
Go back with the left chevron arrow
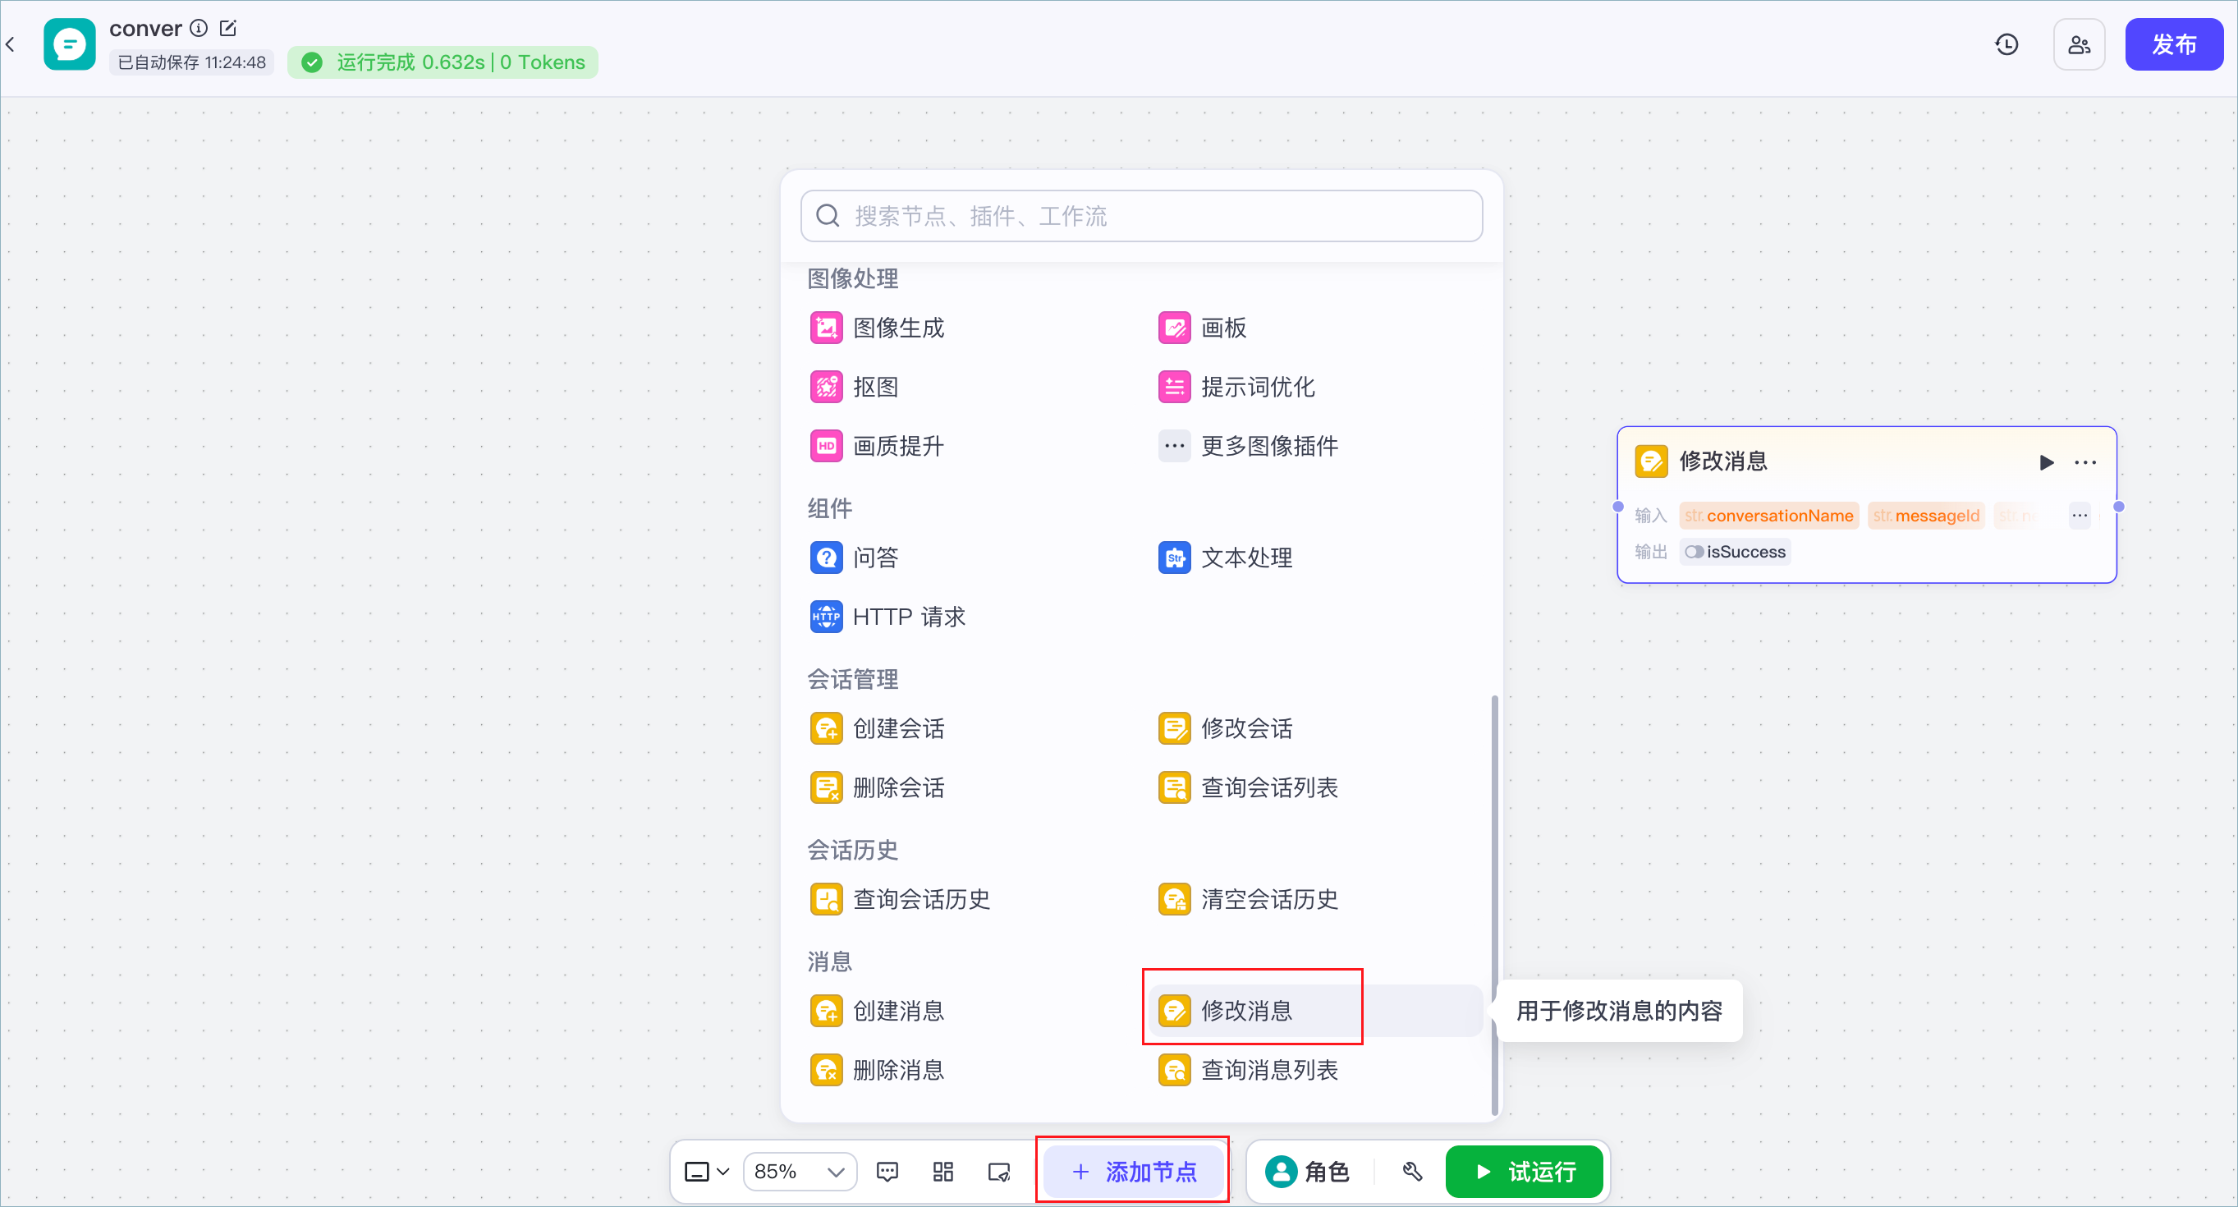tap(11, 44)
